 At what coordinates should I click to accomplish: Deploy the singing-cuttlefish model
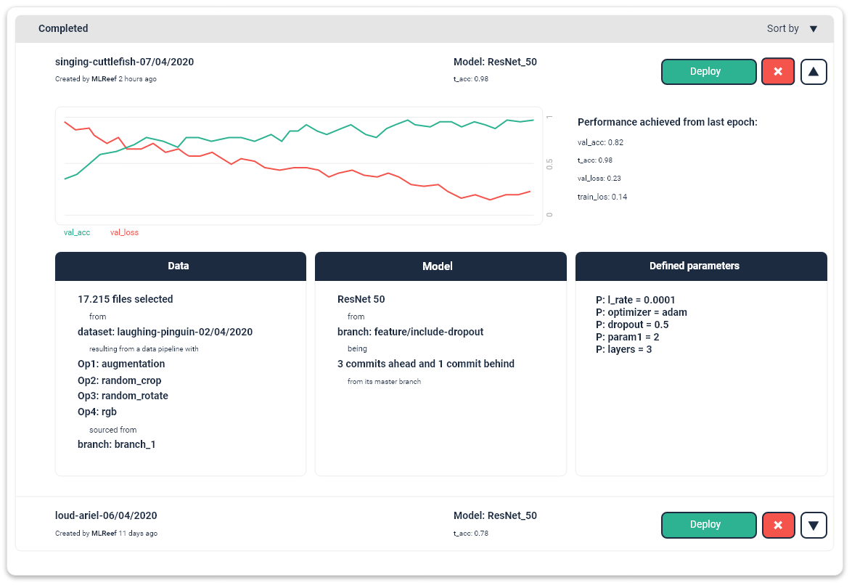click(708, 71)
